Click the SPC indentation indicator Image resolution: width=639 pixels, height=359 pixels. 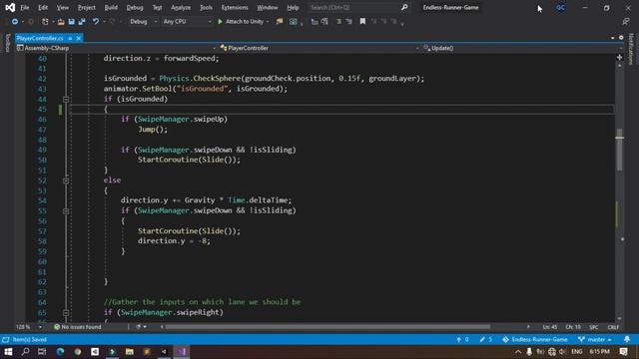tap(594, 327)
